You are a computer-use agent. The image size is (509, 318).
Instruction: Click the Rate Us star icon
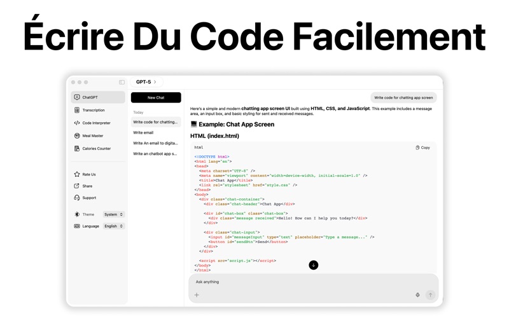point(77,174)
